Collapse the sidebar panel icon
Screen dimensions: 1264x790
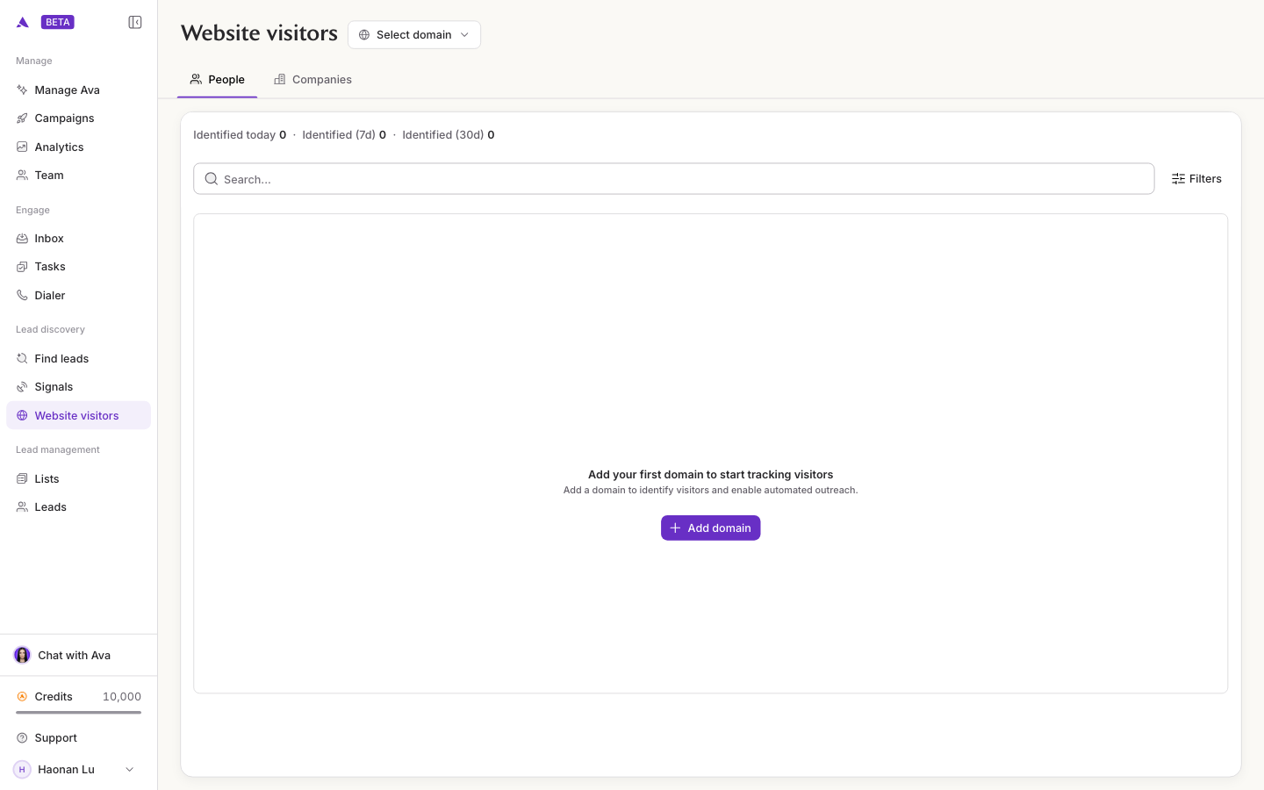[x=135, y=22]
